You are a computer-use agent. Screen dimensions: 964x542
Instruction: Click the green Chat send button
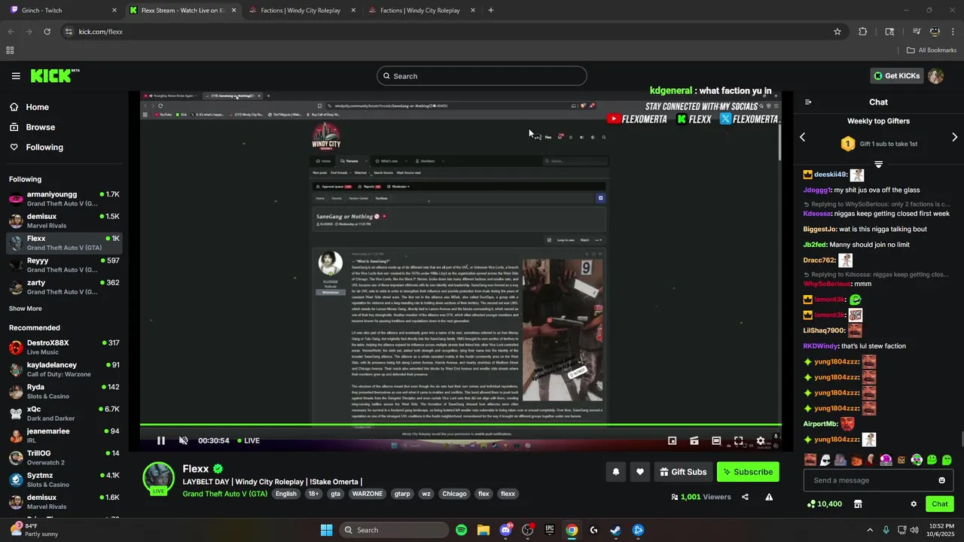[940, 504]
